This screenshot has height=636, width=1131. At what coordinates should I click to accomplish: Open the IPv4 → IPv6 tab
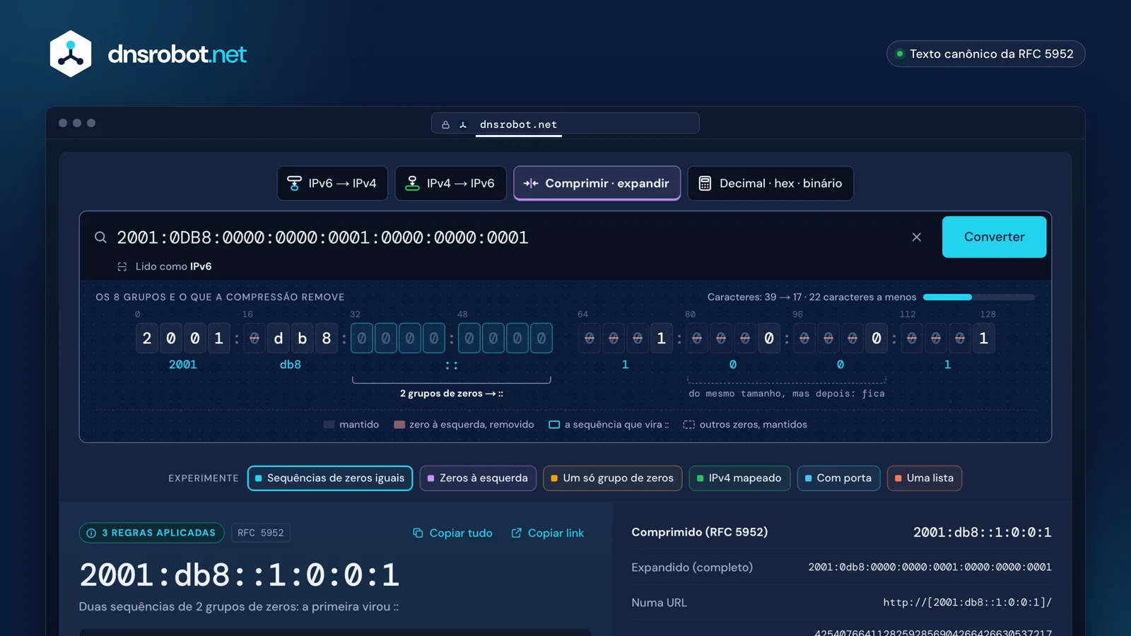click(x=451, y=184)
